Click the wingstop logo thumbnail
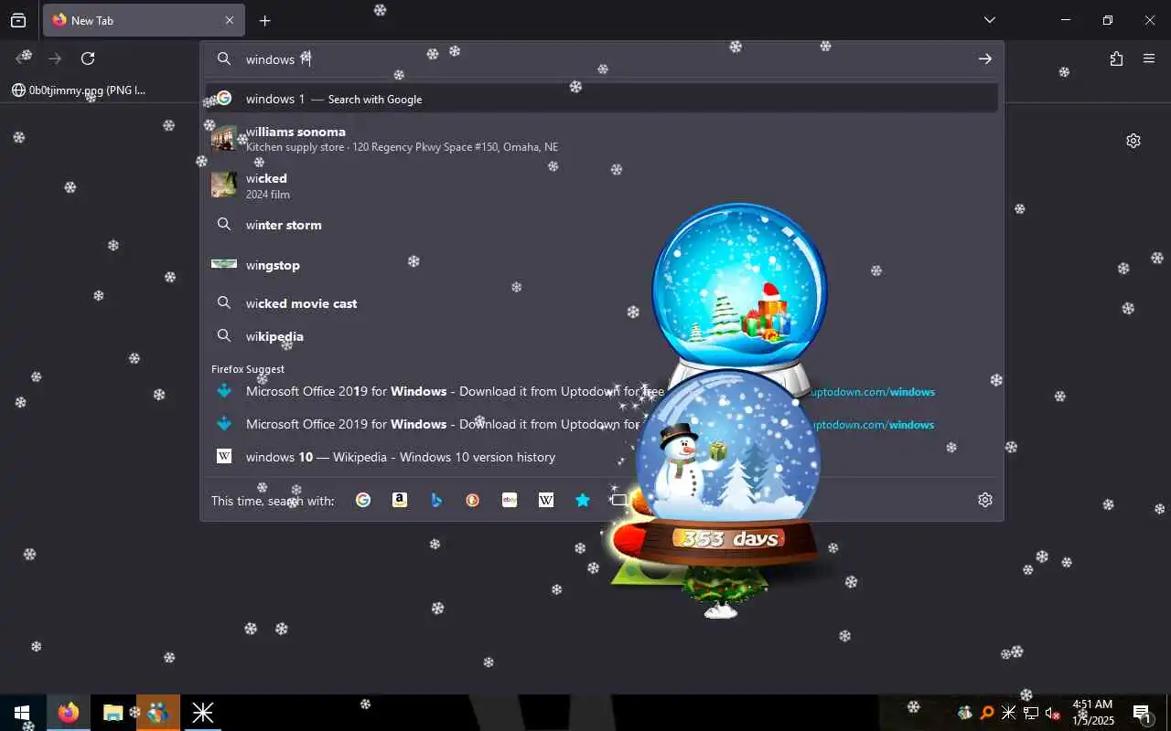This screenshot has width=1171, height=731. click(x=224, y=264)
